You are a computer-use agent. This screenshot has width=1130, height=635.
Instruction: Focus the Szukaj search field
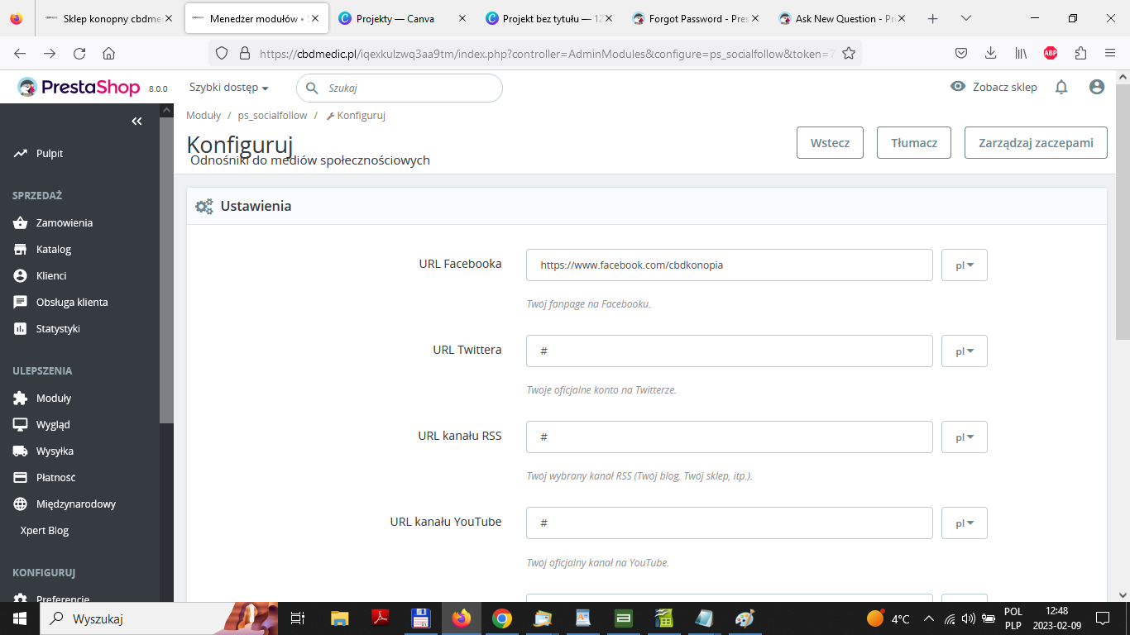(400, 88)
